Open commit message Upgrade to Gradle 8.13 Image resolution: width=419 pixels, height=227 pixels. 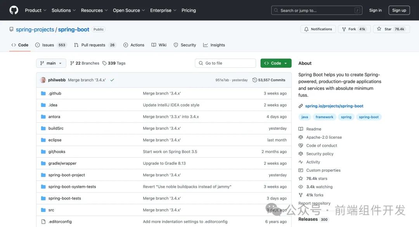pyautogui.click(x=164, y=163)
